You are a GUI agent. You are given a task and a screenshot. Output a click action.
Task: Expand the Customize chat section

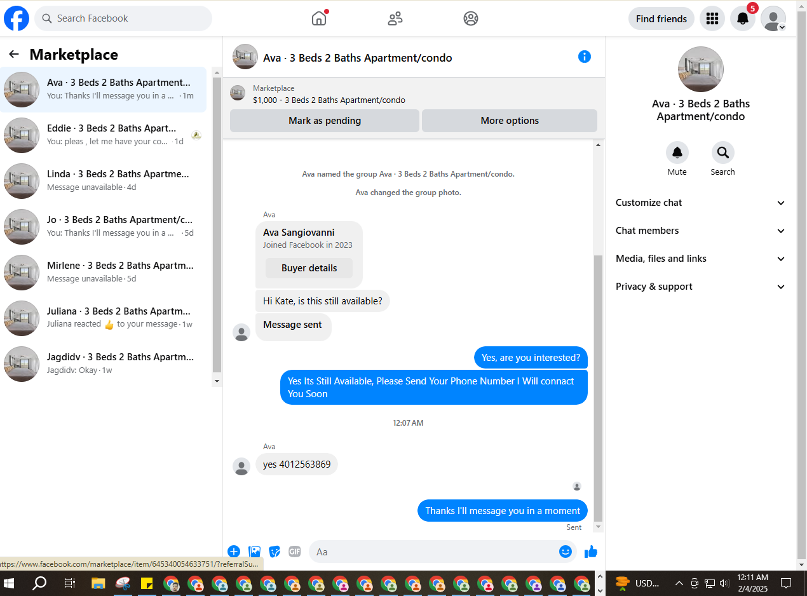[x=701, y=203]
